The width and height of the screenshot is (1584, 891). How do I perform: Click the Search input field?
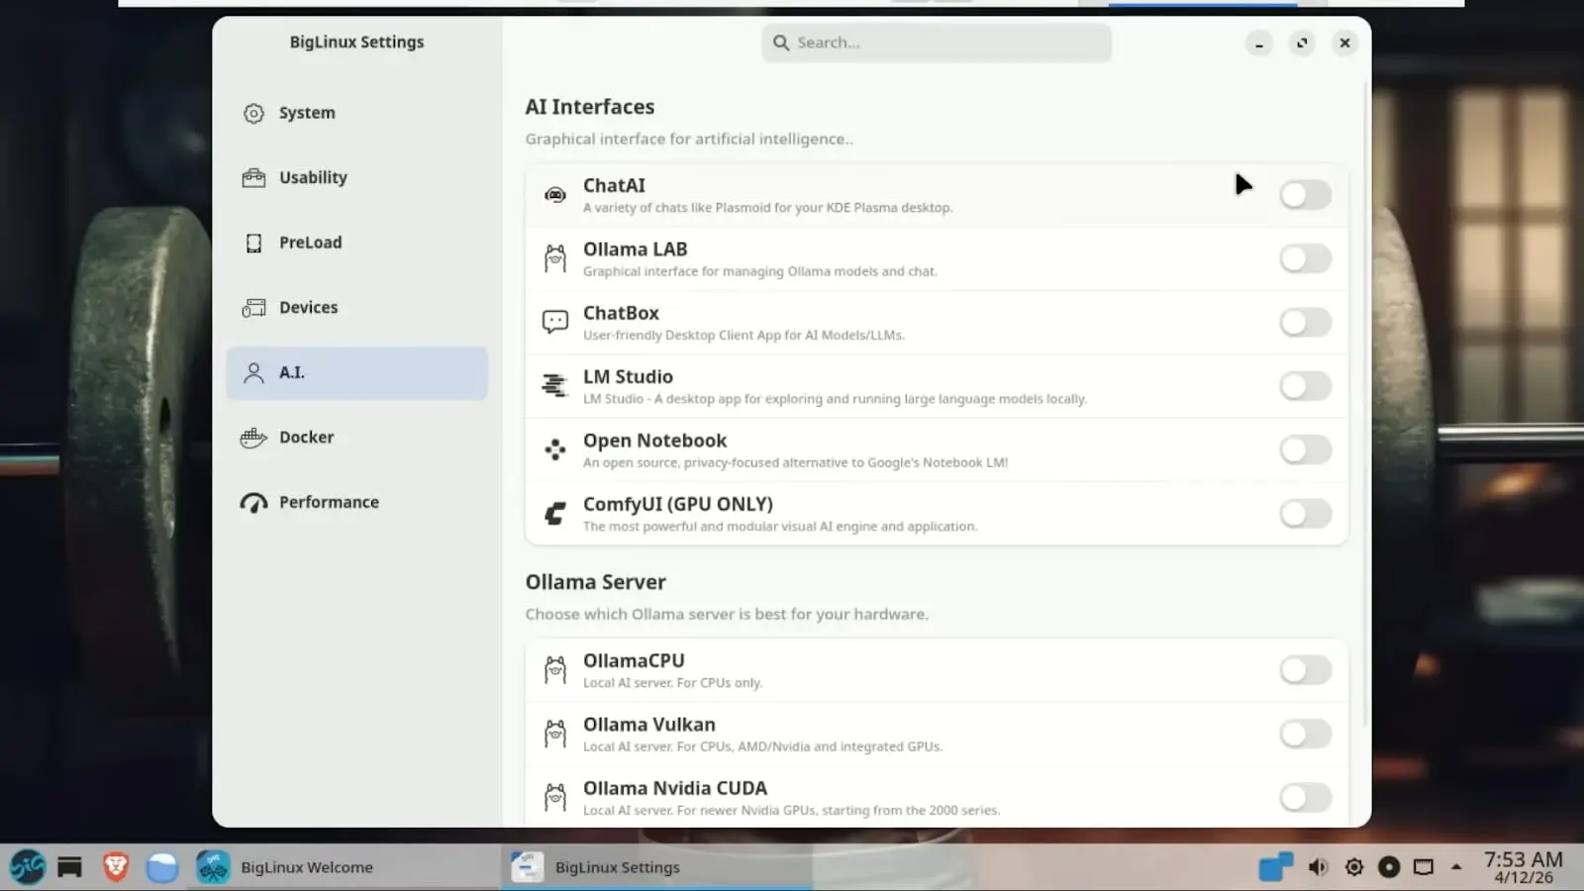tap(937, 43)
